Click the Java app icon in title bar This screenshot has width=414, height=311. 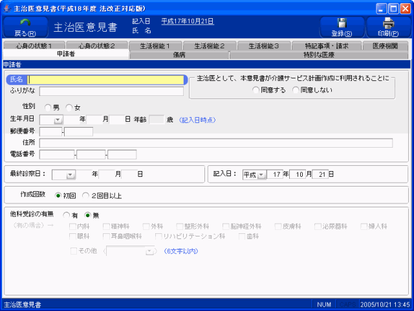(7, 8)
